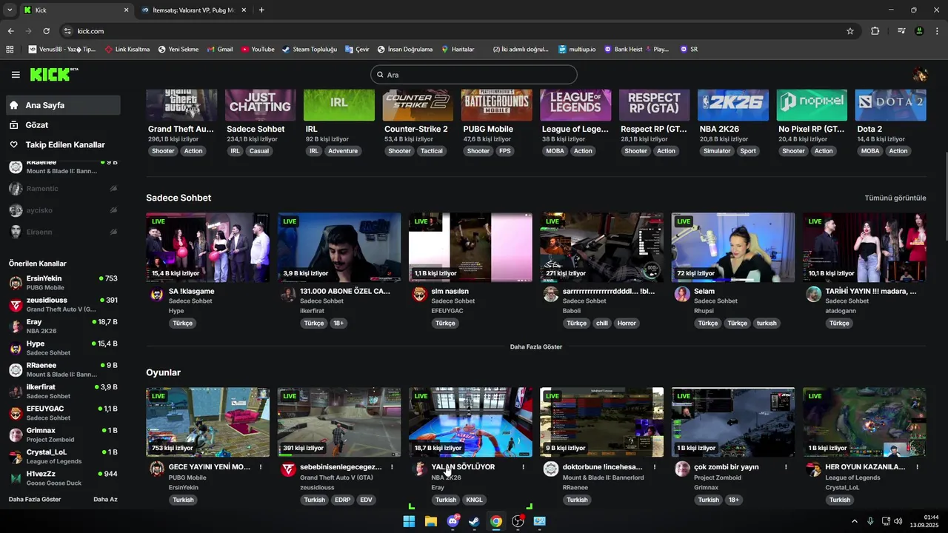Open Discord from the taskbar
948x533 pixels.
[x=453, y=521]
